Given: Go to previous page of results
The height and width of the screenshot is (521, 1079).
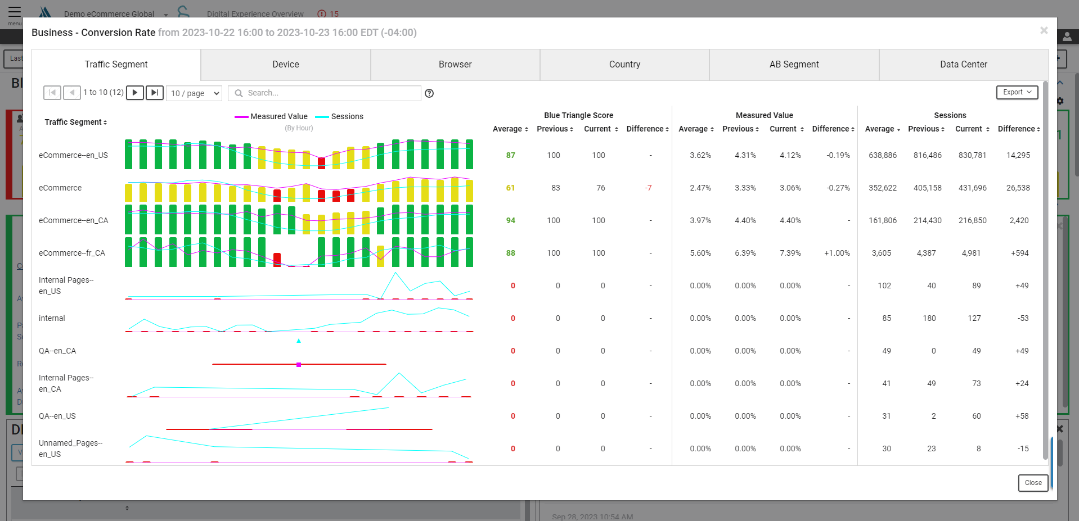Looking at the screenshot, I should 72,93.
